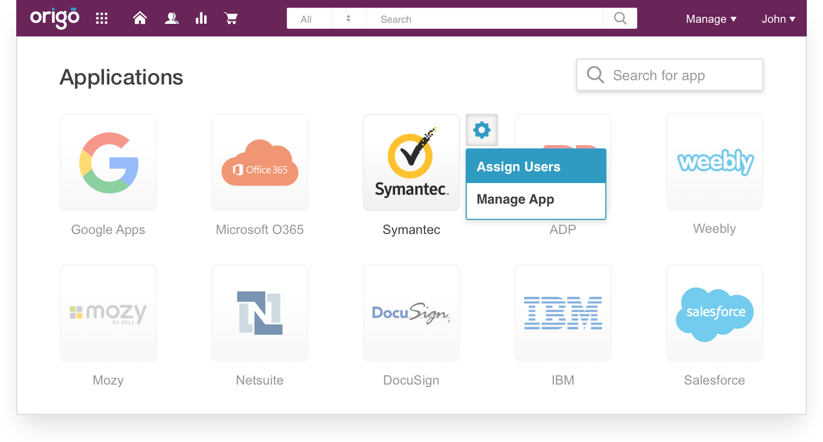This screenshot has width=823, height=442.
Task: Go to the Home icon
Action: pyautogui.click(x=140, y=18)
